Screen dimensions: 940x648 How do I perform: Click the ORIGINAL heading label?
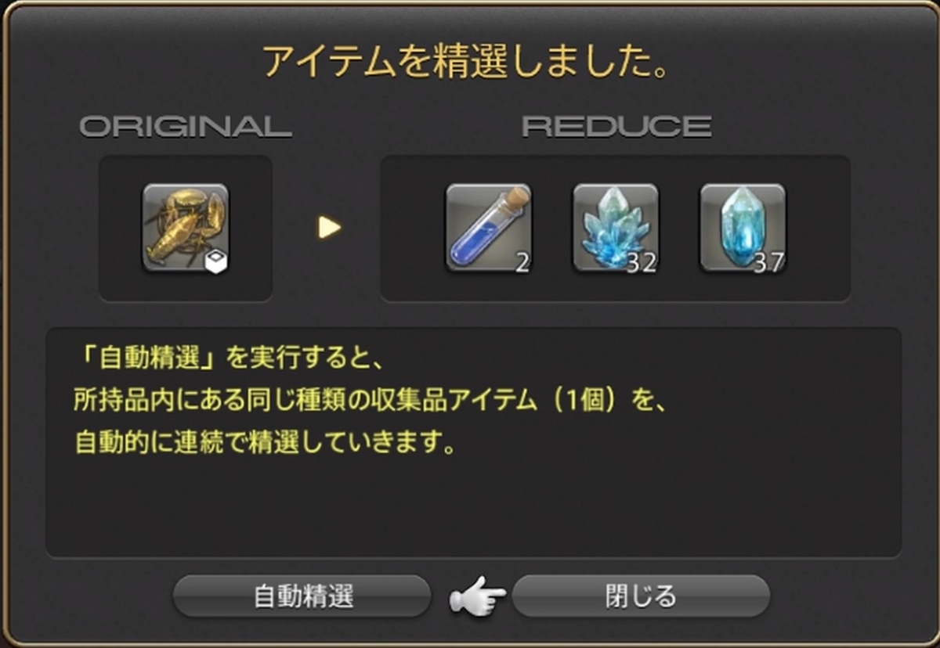(x=186, y=127)
